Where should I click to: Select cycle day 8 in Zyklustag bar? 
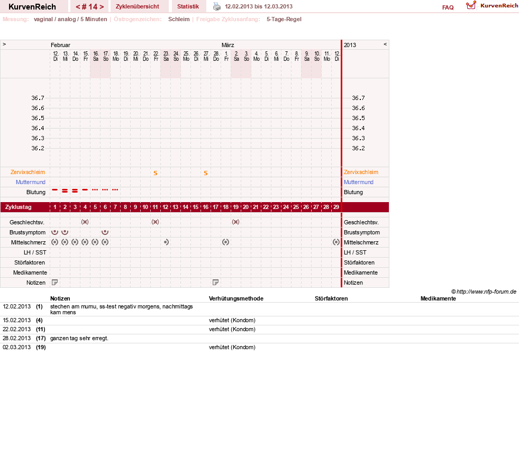pos(125,207)
